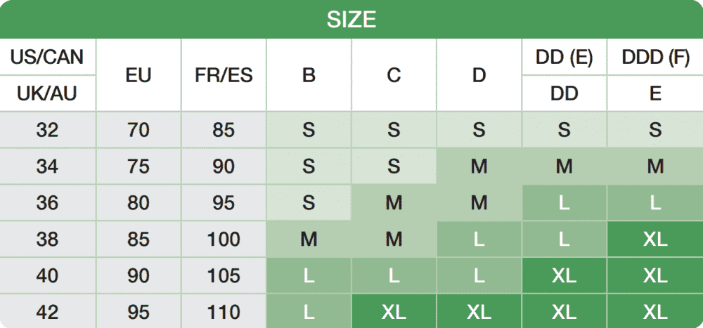Click FR/ES size 100 cell

(224, 240)
